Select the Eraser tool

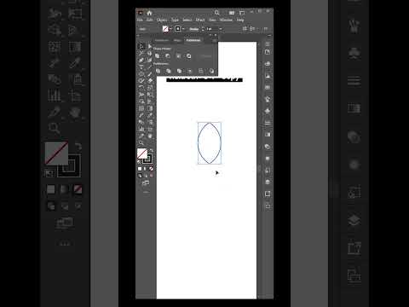pyautogui.click(x=150, y=81)
